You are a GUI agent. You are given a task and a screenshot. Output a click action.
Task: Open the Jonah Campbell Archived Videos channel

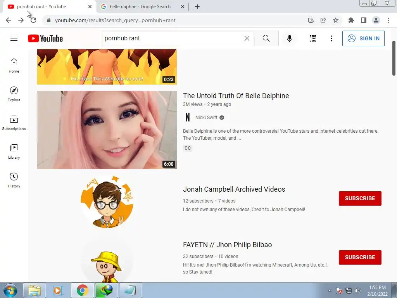(x=234, y=189)
